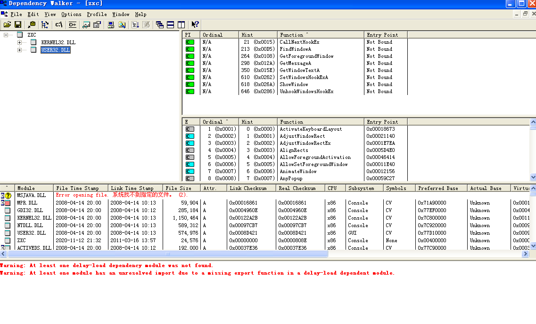Click green import icon for UnhookWindowsHookEx
Screen dimensions: 536x324
[190, 91]
